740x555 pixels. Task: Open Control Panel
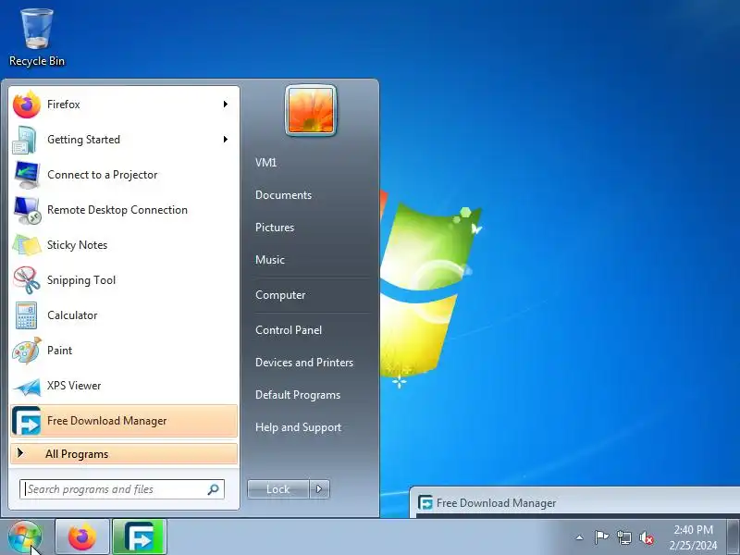pyautogui.click(x=289, y=330)
